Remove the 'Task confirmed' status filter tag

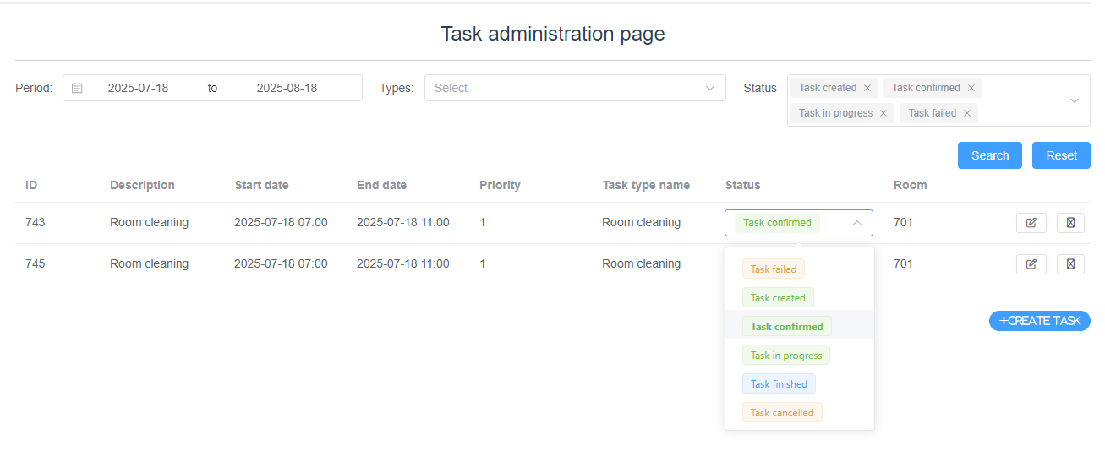[971, 88]
